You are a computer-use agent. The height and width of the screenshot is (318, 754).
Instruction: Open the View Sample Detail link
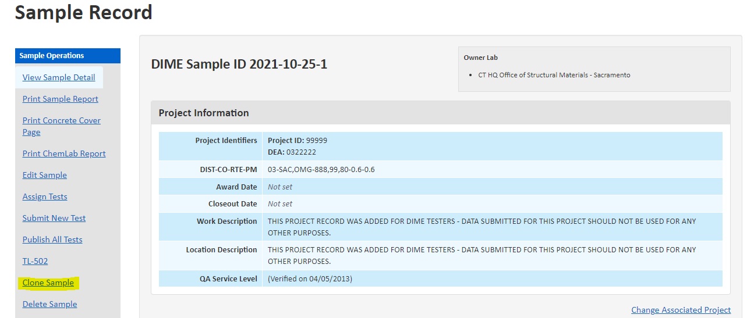pyautogui.click(x=59, y=77)
